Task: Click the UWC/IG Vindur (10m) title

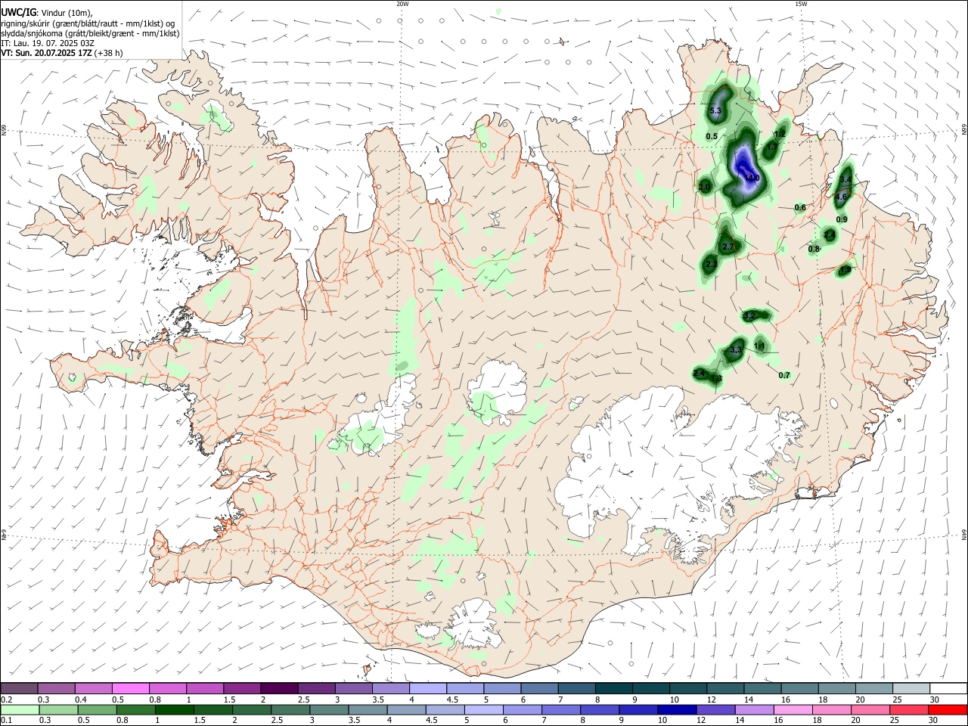Action: (46, 13)
